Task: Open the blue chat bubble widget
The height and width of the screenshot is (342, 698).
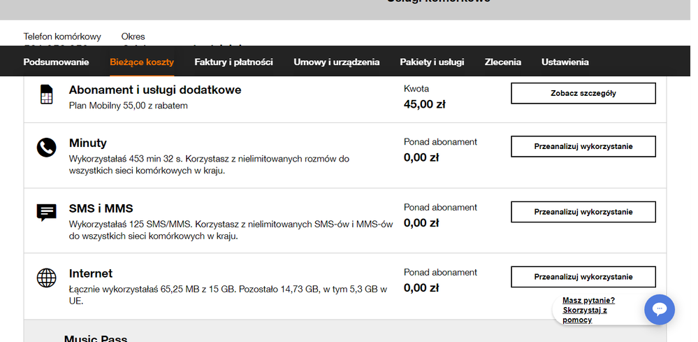Action: tap(659, 309)
